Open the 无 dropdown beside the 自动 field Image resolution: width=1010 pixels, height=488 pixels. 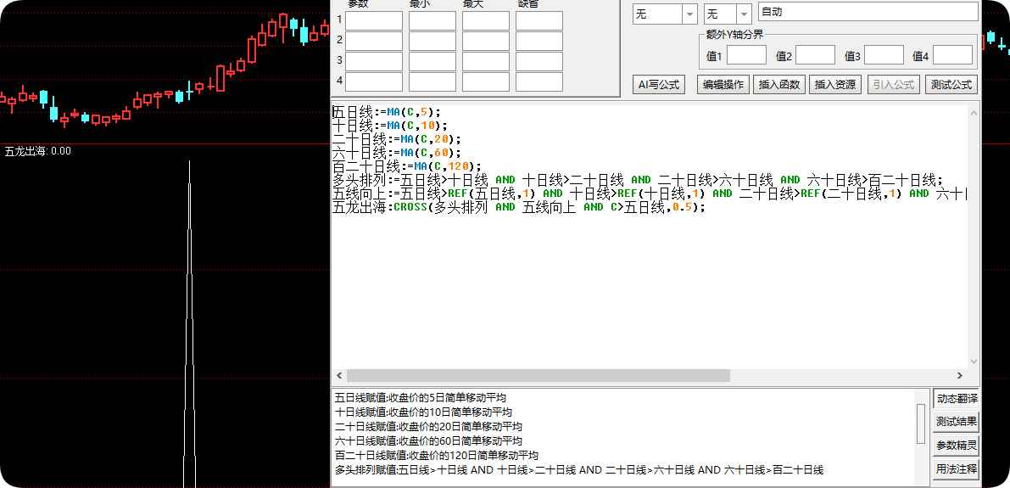pos(728,14)
